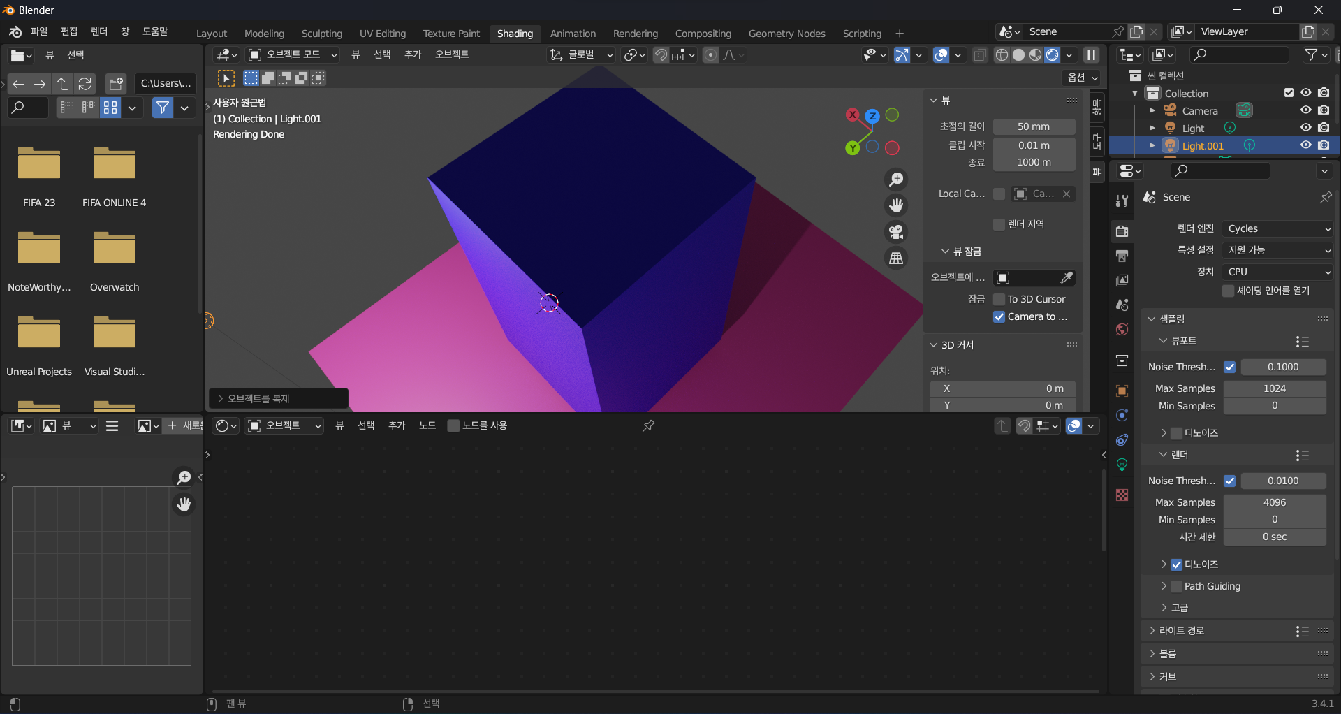Hide Camera object via its eye icon
This screenshot has width=1341, height=714.
pyautogui.click(x=1305, y=110)
